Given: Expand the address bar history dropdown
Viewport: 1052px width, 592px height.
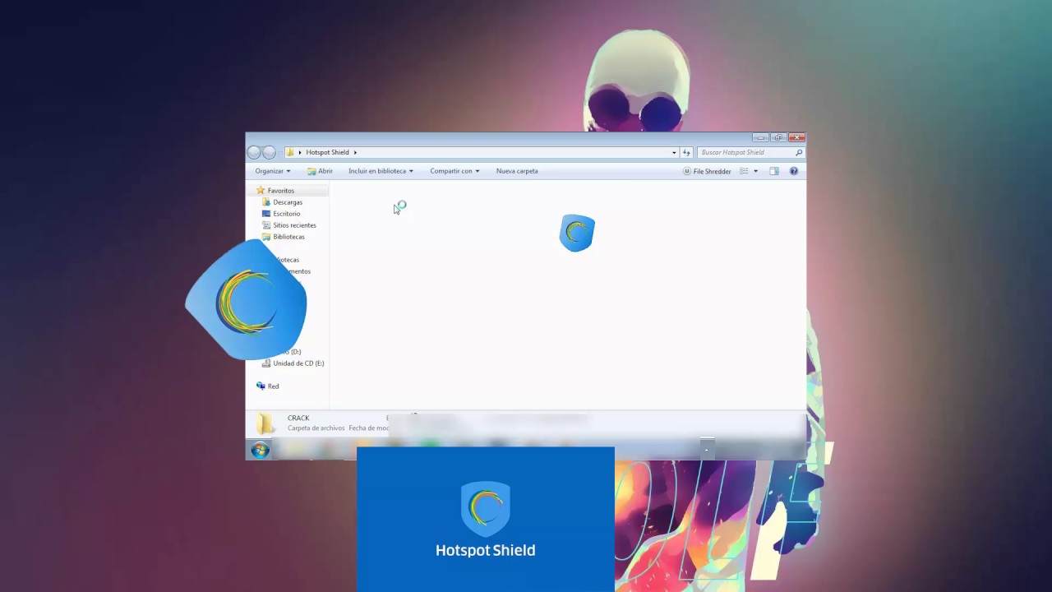Looking at the screenshot, I should (674, 152).
